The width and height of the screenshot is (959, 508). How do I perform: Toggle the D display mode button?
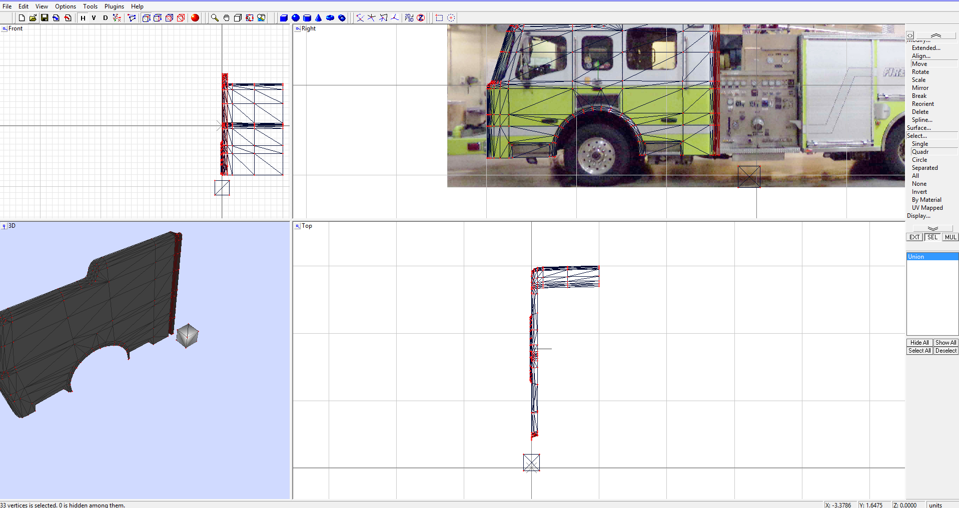[105, 17]
